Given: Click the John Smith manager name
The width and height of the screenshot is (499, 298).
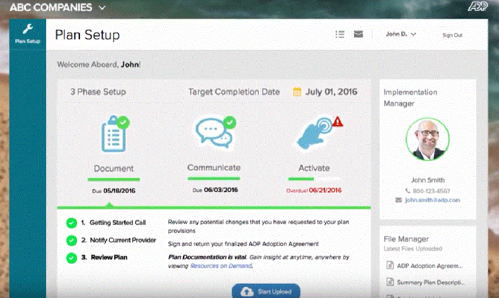Looking at the screenshot, I should [x=428, y=180].
